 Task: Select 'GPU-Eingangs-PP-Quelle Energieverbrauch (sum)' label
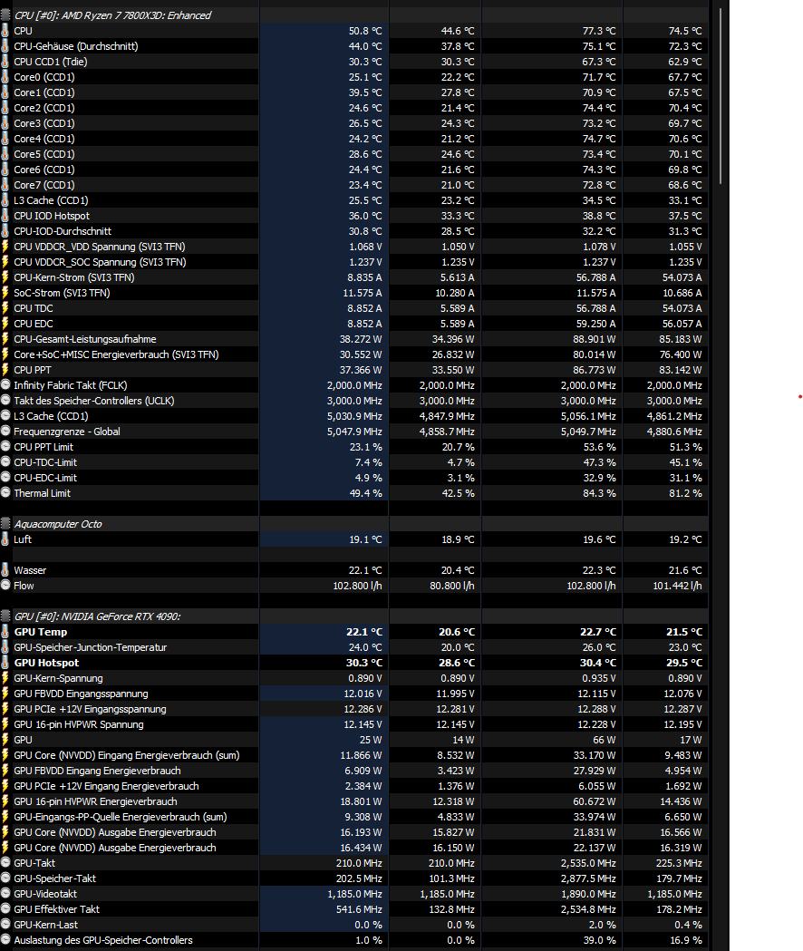click(121, 817)
